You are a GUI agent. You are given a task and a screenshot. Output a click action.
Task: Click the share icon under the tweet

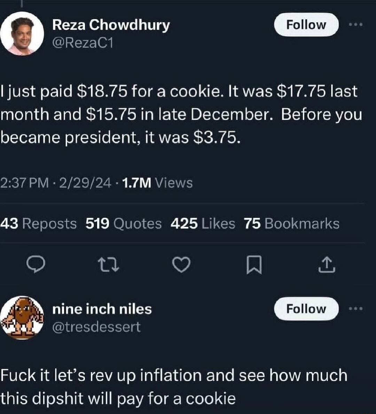tap(327, 265)
